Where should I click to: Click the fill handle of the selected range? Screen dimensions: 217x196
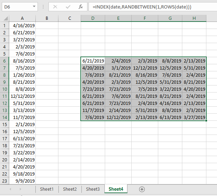(206, 121)
